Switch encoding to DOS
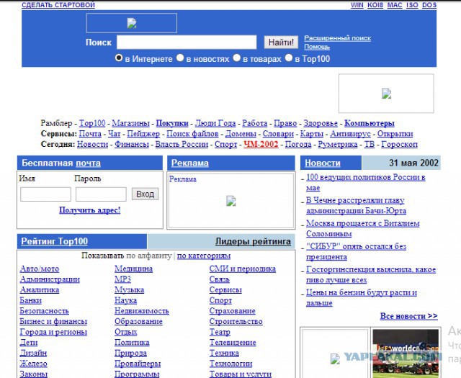Viewport: 461px width, 378px height. pyautogui.click(x=429, y=5)
